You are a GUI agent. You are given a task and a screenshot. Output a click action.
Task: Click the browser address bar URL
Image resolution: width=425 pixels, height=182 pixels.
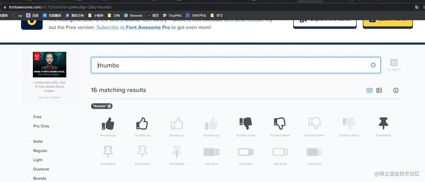coord(60,7)
